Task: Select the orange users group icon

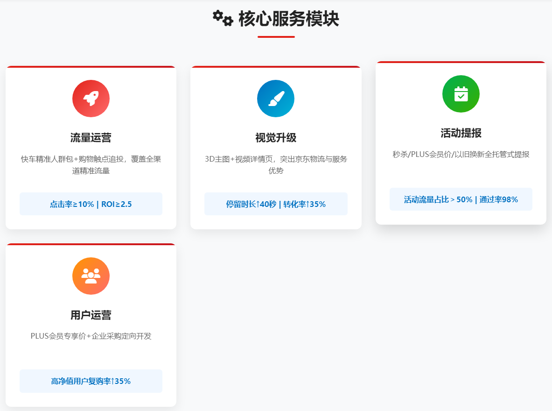Action: pos(91,276)
